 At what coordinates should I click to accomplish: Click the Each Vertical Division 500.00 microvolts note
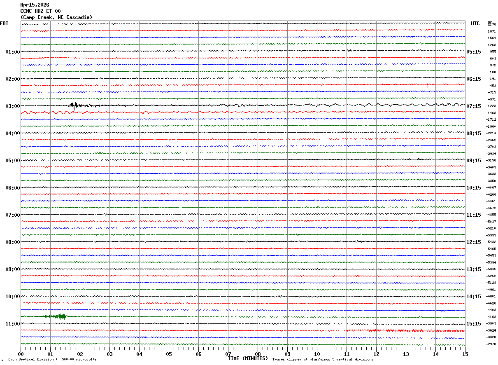(x=52, y=359)
